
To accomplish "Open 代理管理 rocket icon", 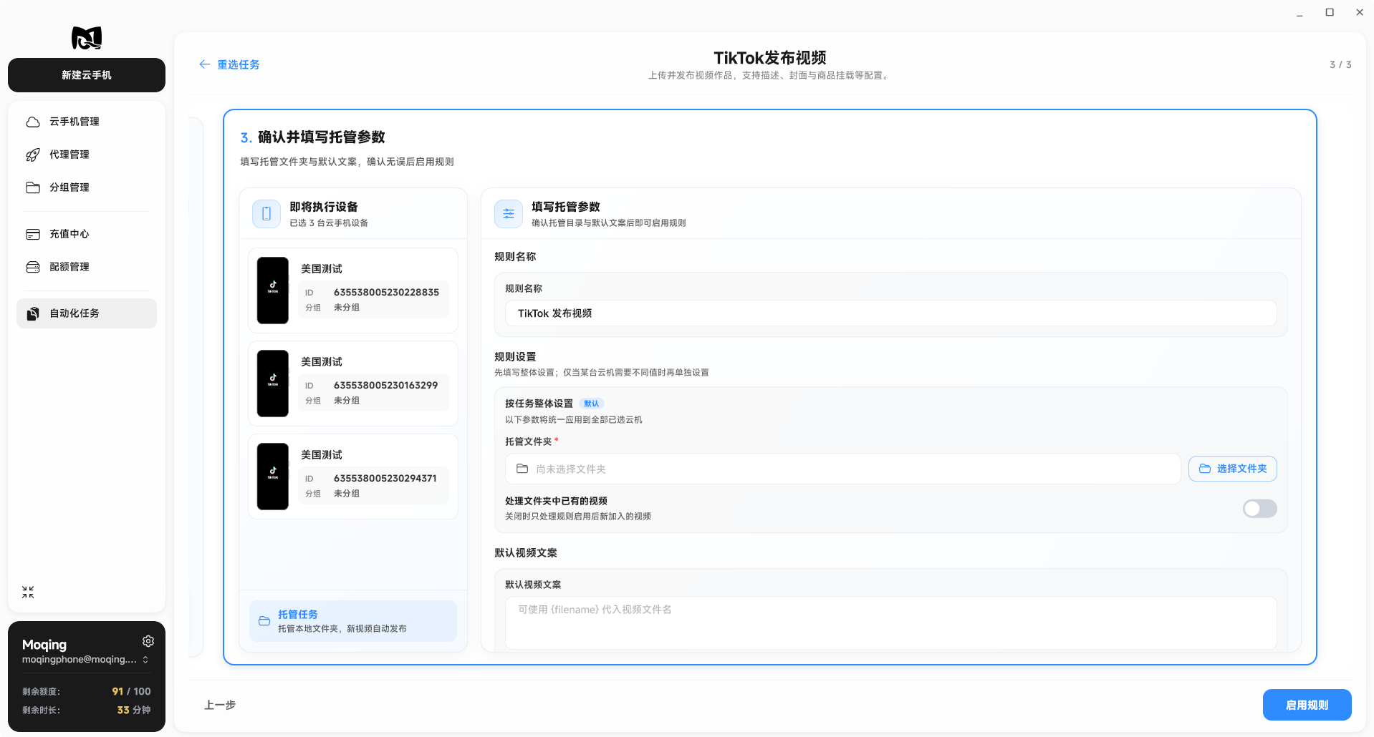I will point(33,155).
